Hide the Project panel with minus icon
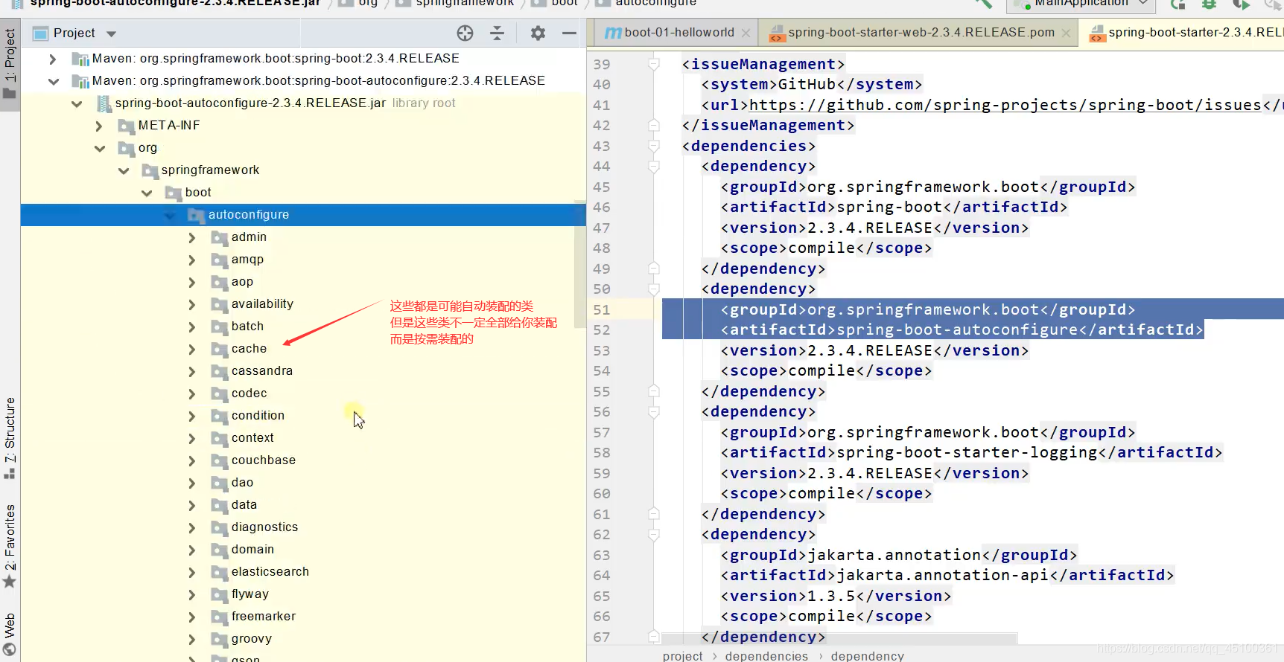The image size is (1284, 662). click(x=569, y=33)
